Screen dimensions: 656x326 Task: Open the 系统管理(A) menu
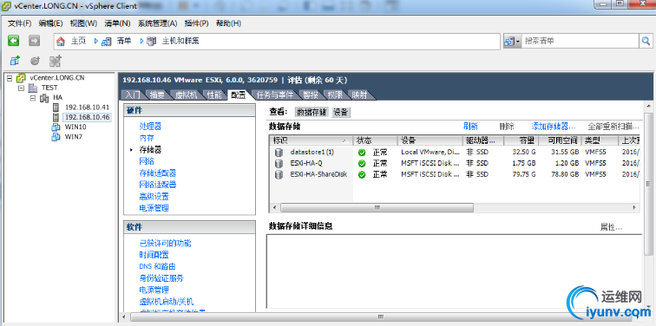pyautogui.click(x=157, y=23)
